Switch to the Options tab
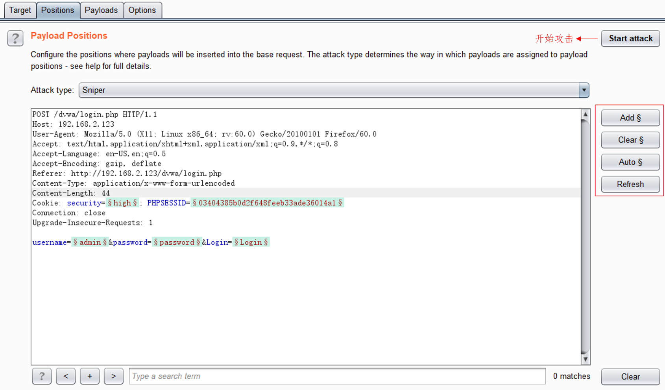The height and width of the screenshot is (390, 665). point(142,10)
